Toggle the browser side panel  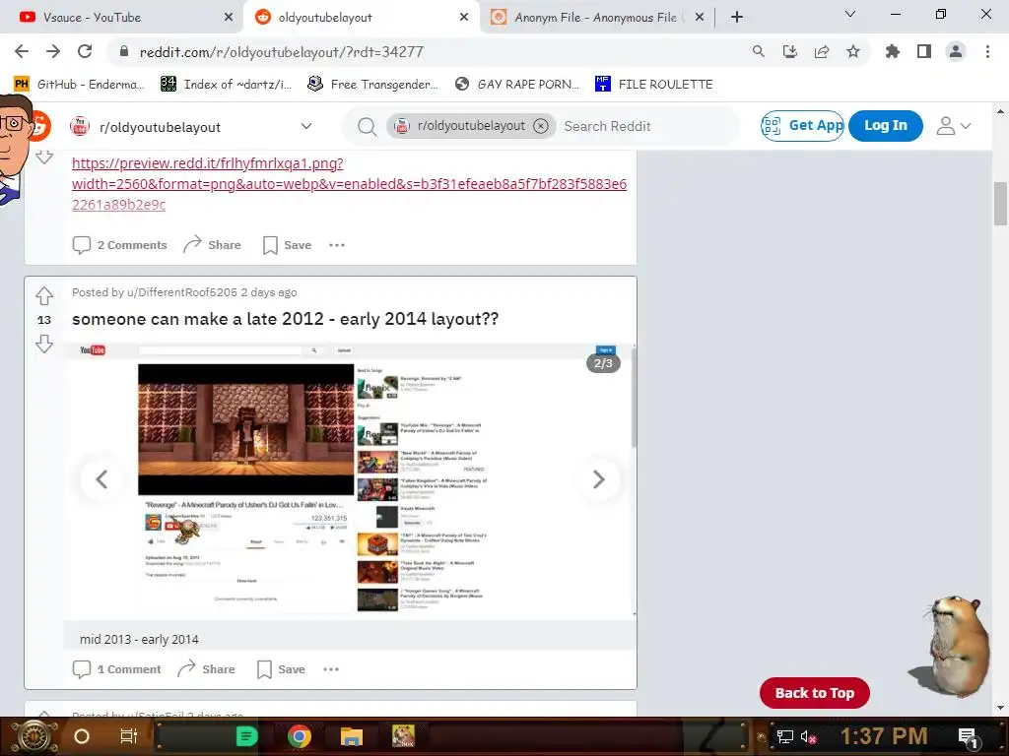point(924,51)
